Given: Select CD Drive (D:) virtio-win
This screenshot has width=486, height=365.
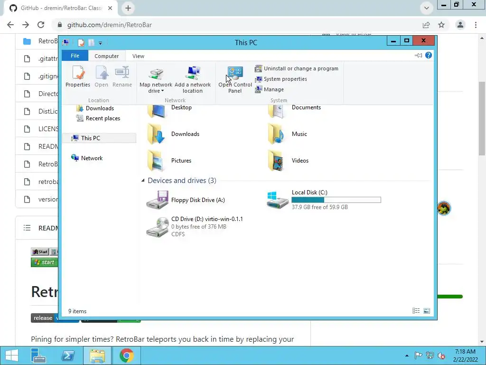Looking at the screenshot, I should tap(195, 227).
